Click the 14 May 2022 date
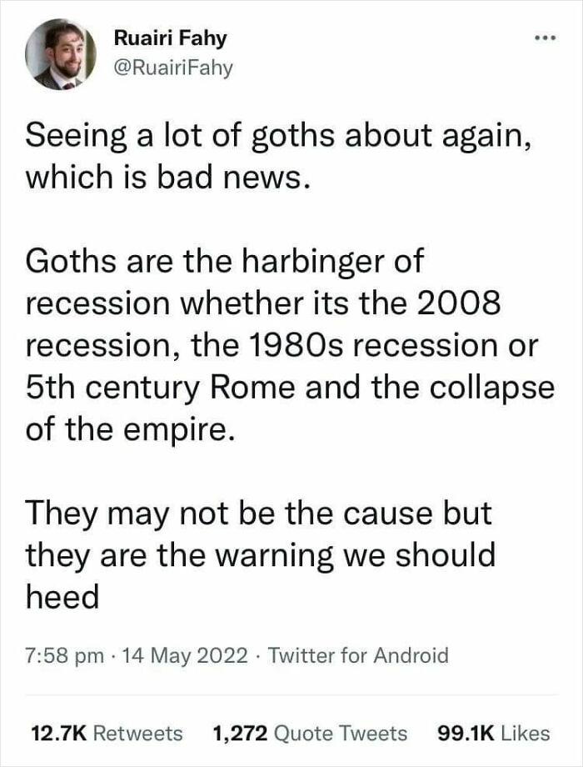The image size is (583, 767). pyautogui.click(x=183, y=654)
